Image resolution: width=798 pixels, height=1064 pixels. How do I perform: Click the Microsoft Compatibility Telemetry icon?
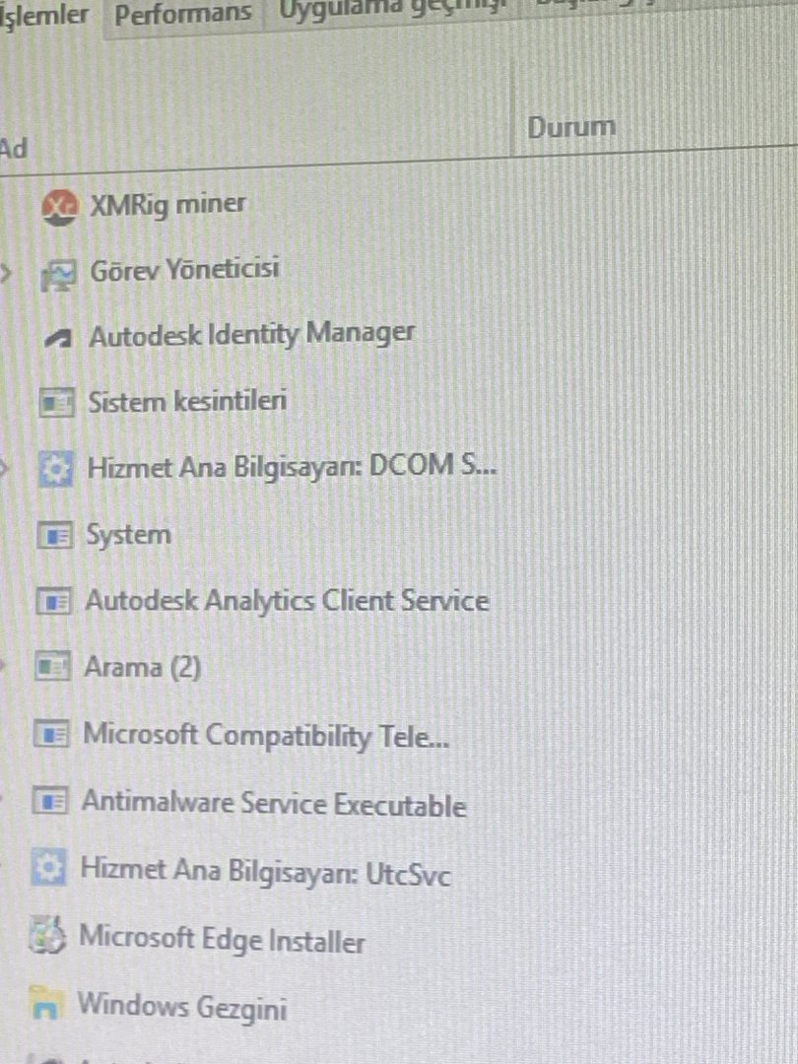pos(51,734)
